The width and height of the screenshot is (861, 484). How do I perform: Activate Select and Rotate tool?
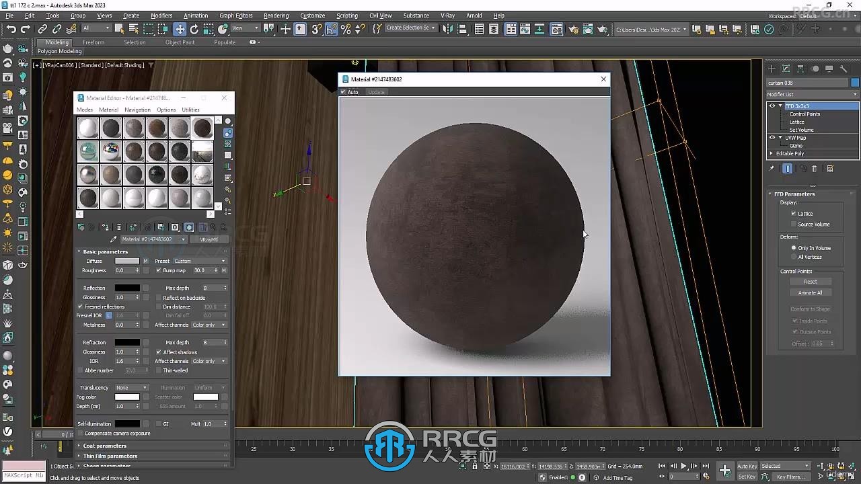coord(194,29)
